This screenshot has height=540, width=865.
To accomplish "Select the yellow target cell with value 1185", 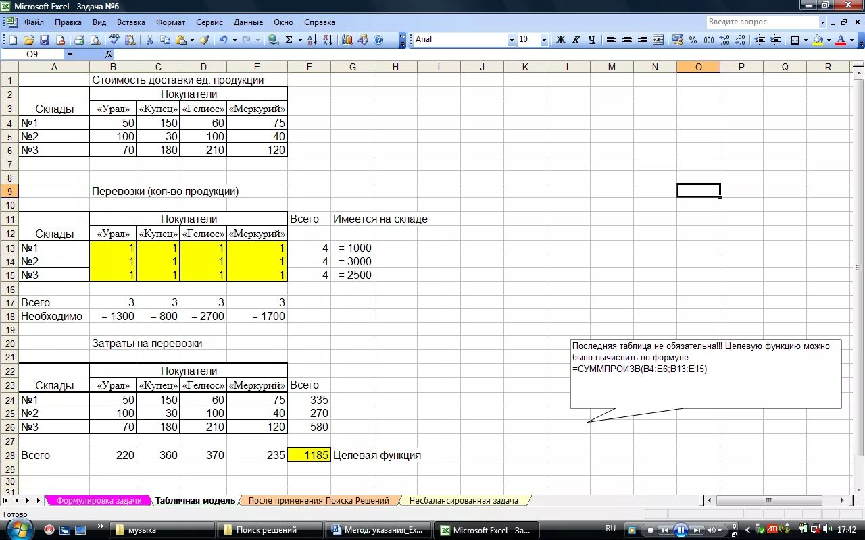I will 309,455.
